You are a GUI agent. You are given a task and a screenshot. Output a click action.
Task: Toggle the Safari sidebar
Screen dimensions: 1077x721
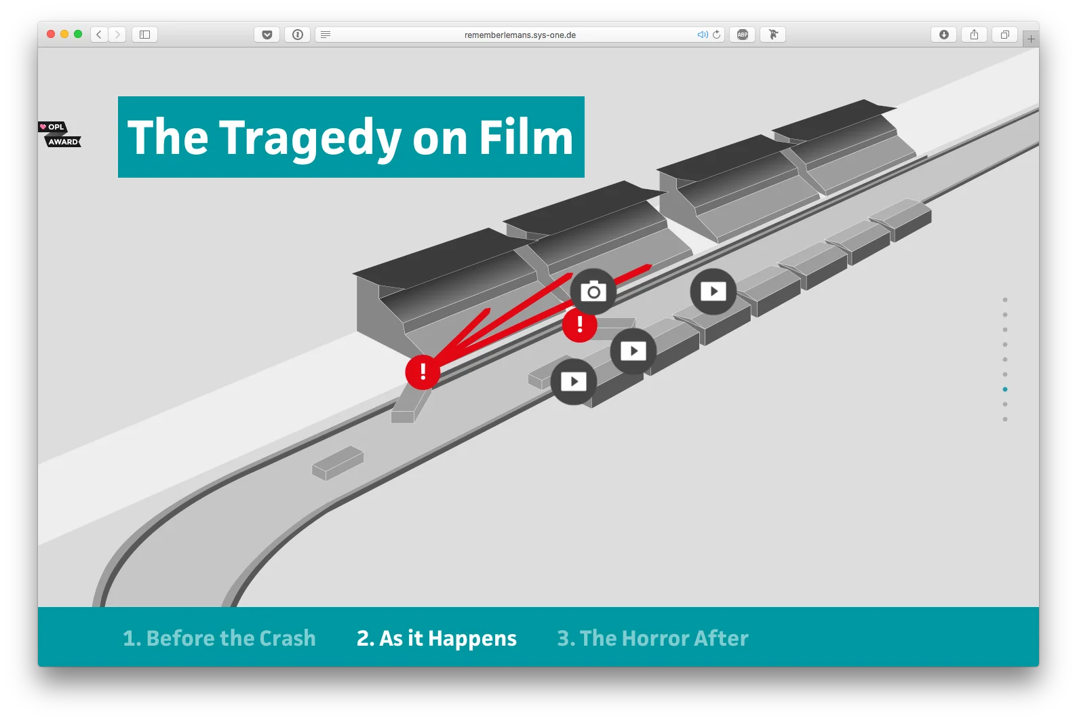[x=144, y=35]
